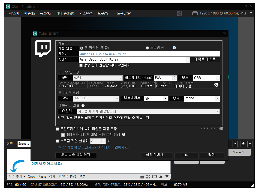The width and height of the screenshot is (259, 191).
Task: Open the video encoding settings gear
Action: [x=216, y=85]
